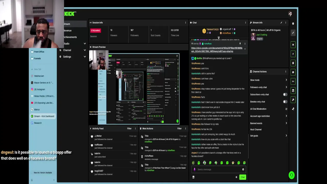Expand the Channel sidebar section
The width and height of the screenshot is (327, 184).
coord(85,50)
